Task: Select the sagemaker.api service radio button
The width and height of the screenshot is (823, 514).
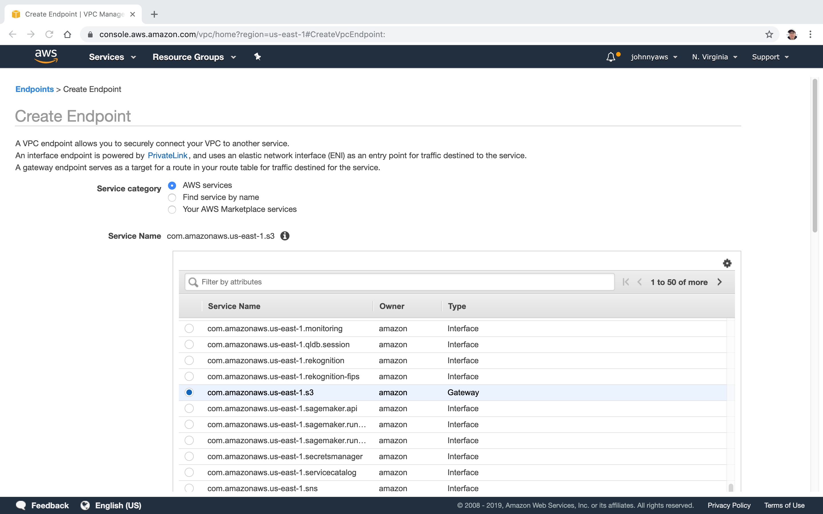Action: pos(189,408)
